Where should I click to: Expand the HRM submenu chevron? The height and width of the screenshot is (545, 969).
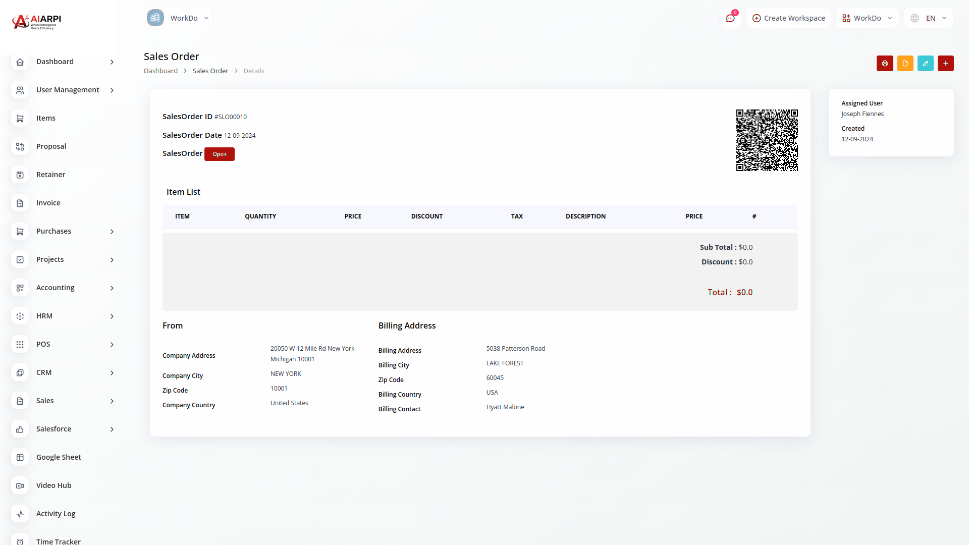(x=112, y=316)
